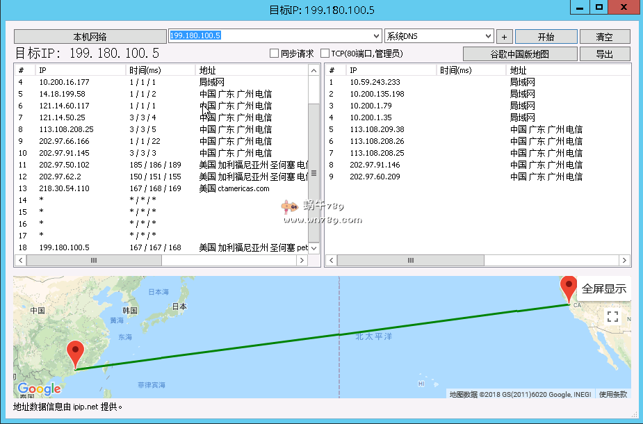643x424 pixels.
Task: Click the right arrow of the right panel's horizontal scrollbar
Action: click(x=625, y=259)
